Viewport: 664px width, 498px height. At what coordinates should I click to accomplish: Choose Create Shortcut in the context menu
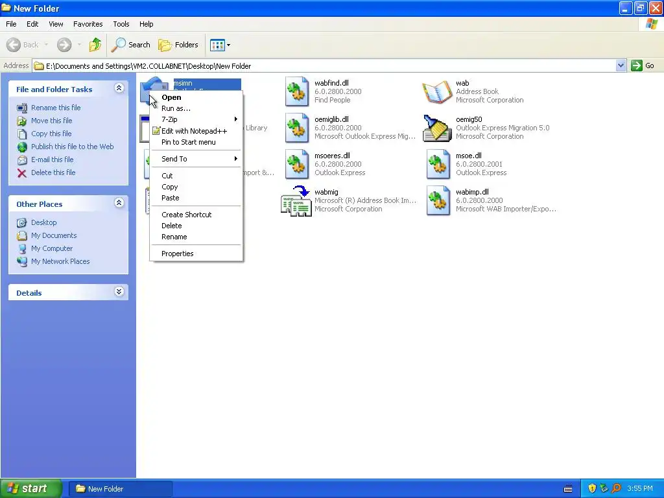[x=196, y=215]
